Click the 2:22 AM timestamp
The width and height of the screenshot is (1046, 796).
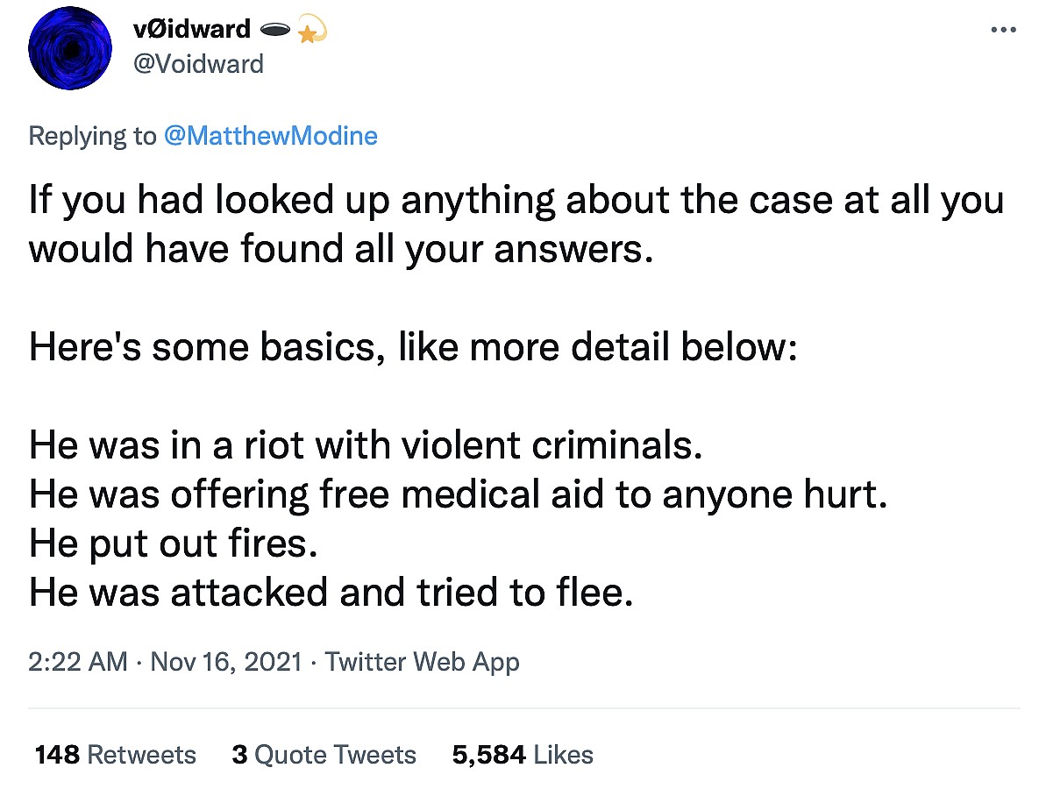(x=78, y=661)
